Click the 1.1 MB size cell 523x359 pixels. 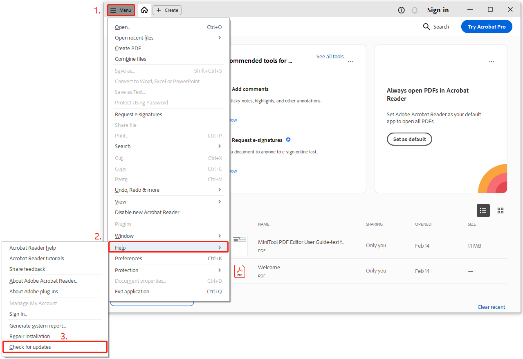[x=474, y=246]
